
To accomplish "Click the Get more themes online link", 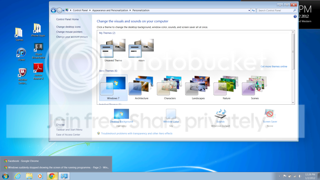I will 274,67.
